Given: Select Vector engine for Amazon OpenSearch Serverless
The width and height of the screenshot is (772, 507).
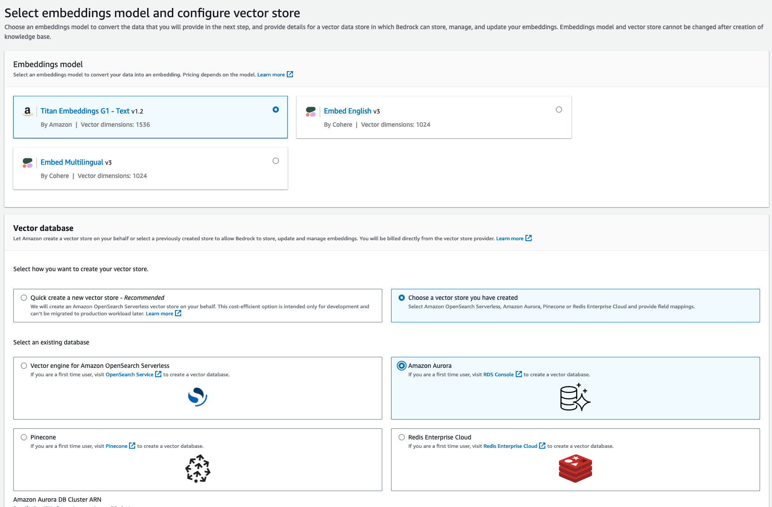Looking at the screenshot, I should (24, 366).
